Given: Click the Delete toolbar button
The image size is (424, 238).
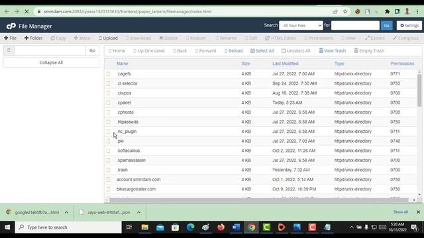Looking at the screenshot, I should pos(168,38).
